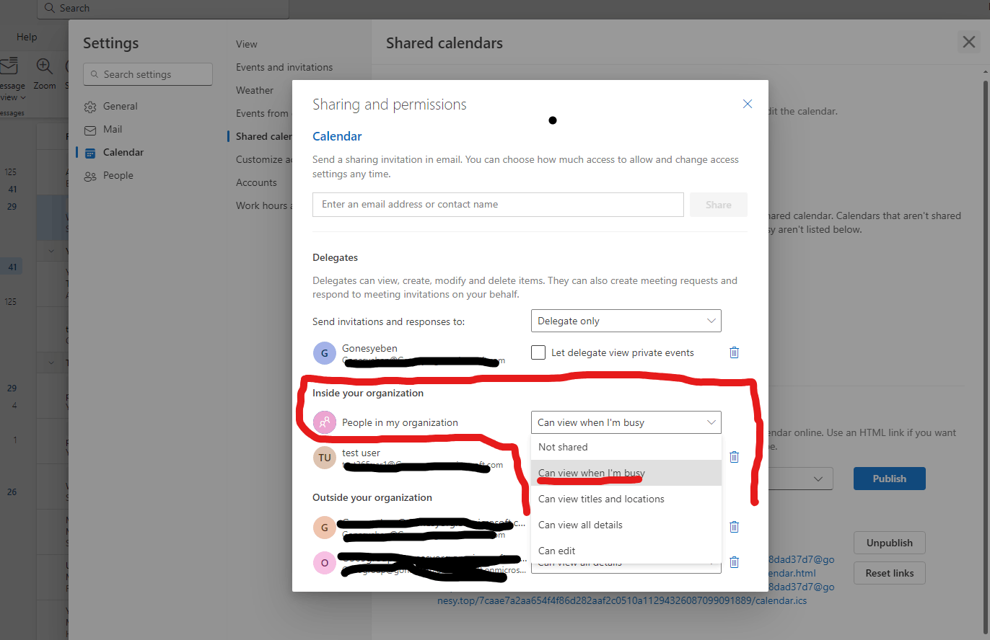The height and width of the screenshot is (640, 990).
Task: Click the Calendar icon in Settings sidebar
Action: pos(90,153)
